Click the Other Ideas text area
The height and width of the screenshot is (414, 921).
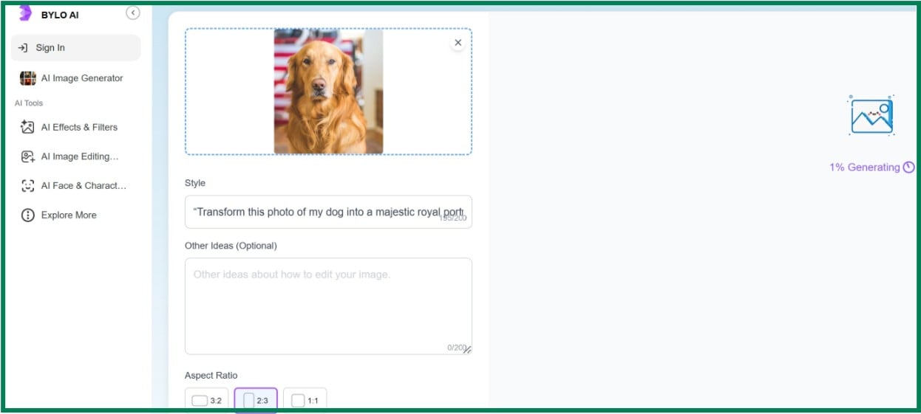pos(328,306)
